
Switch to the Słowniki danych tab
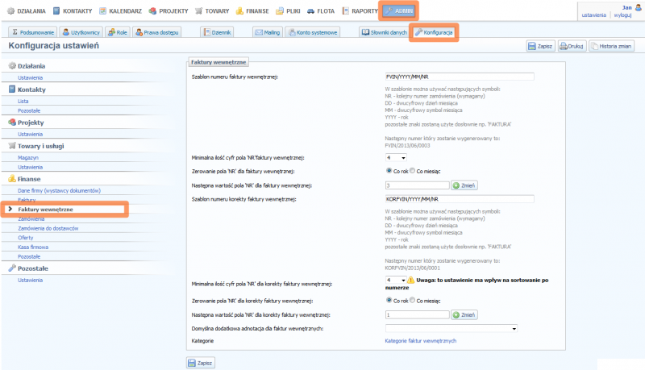pyautogui.click(x=384, y=32)
